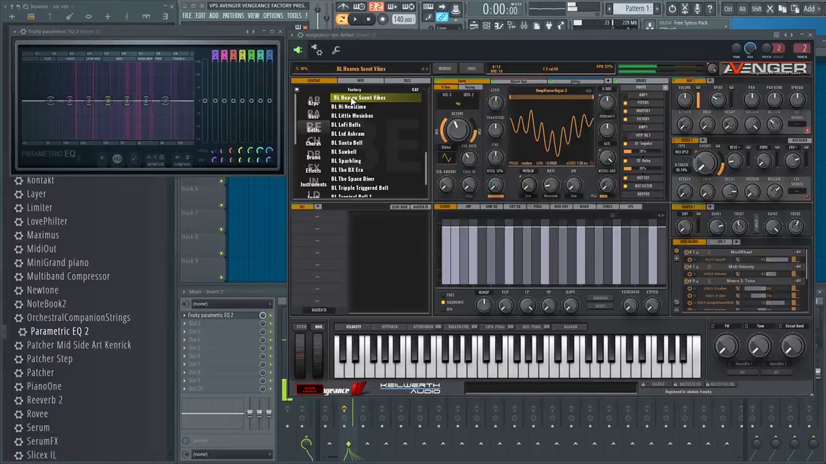Screen dimensions: 826x464
Task: Click the plugin wrapper VOL knob
Action: 750,48
